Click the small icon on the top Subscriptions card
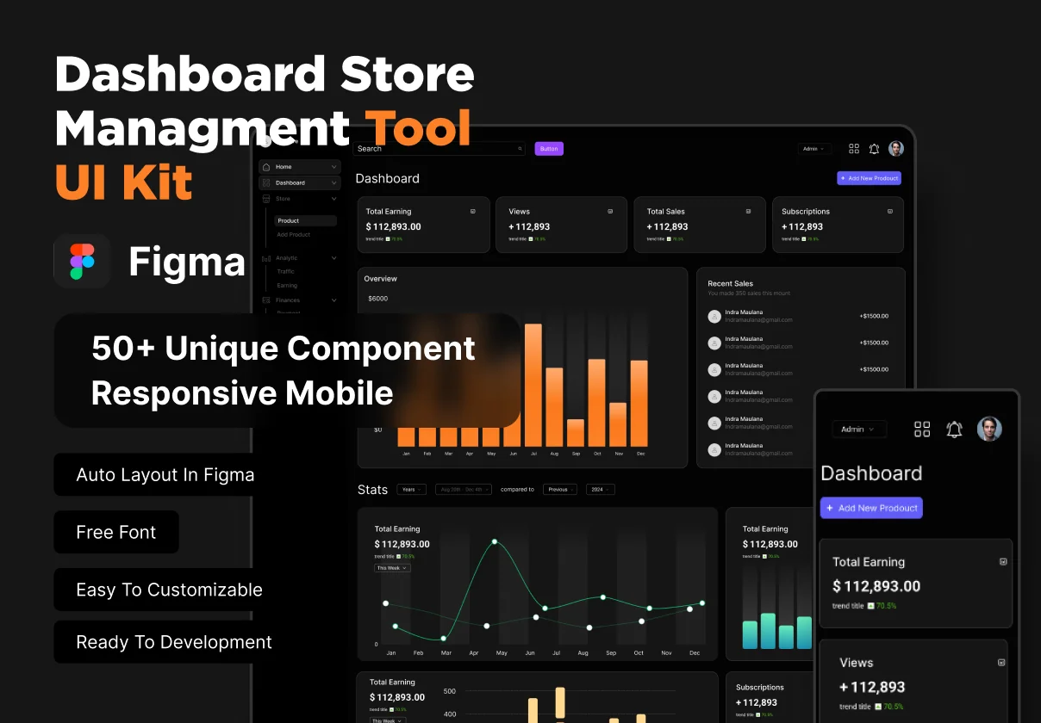The height and width of the screenshot is (723, 1041). click(890, 211)
